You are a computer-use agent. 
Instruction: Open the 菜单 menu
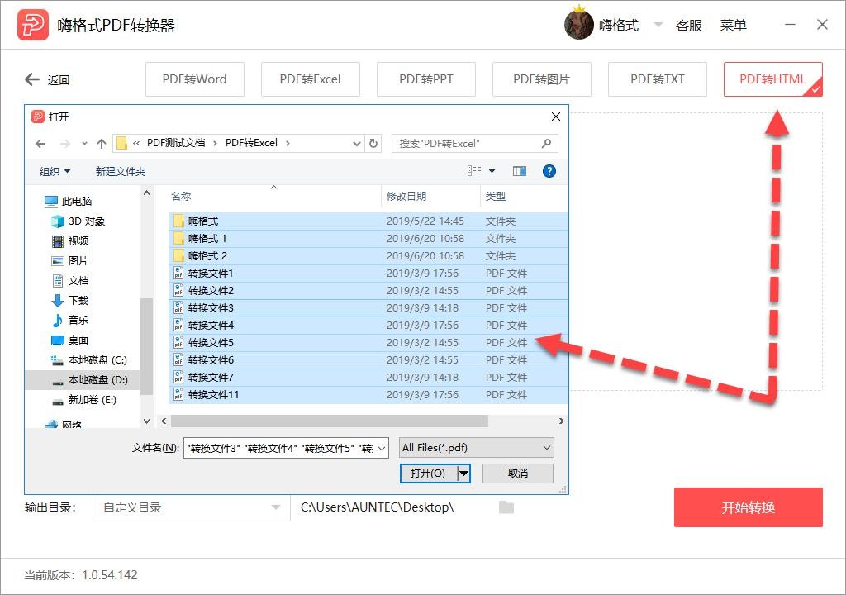coord(734,25)
